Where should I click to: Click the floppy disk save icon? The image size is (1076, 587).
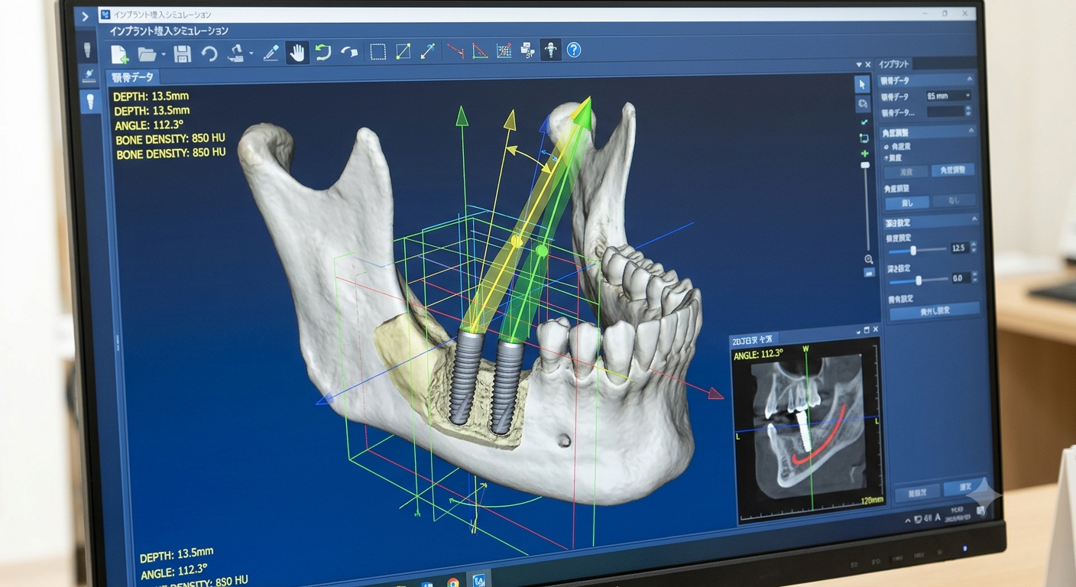182,54
